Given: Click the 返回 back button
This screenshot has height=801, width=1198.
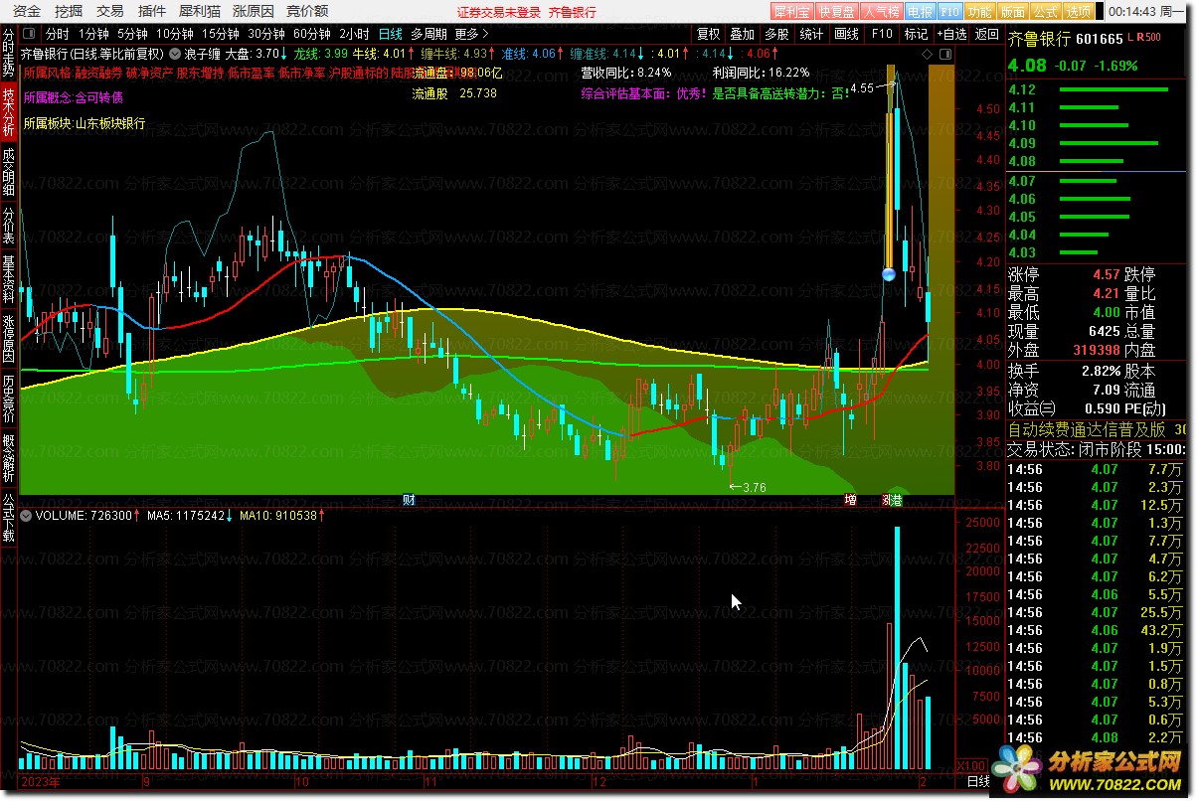Looking at the screenshot, I should pos(986,34).
